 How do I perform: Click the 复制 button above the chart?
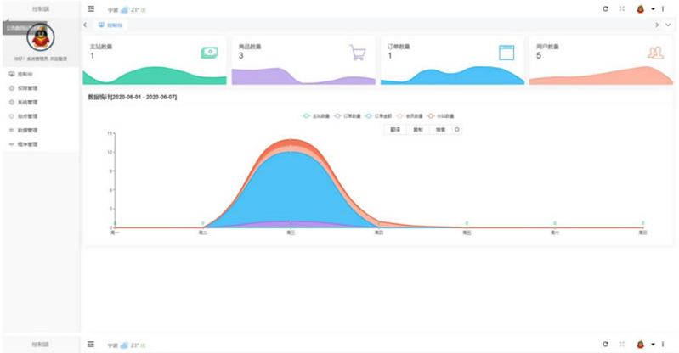(x=418, y=130)
